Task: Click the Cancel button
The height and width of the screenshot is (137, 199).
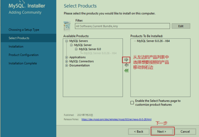Action: [x=185, y=131]
